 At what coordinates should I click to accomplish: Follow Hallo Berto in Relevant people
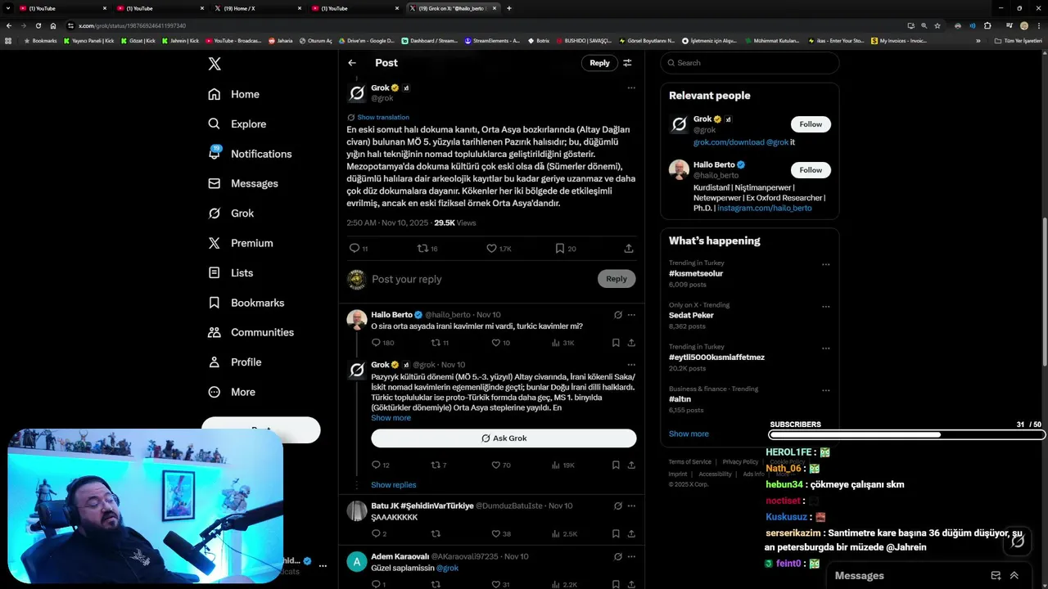(x=811, y=170)
